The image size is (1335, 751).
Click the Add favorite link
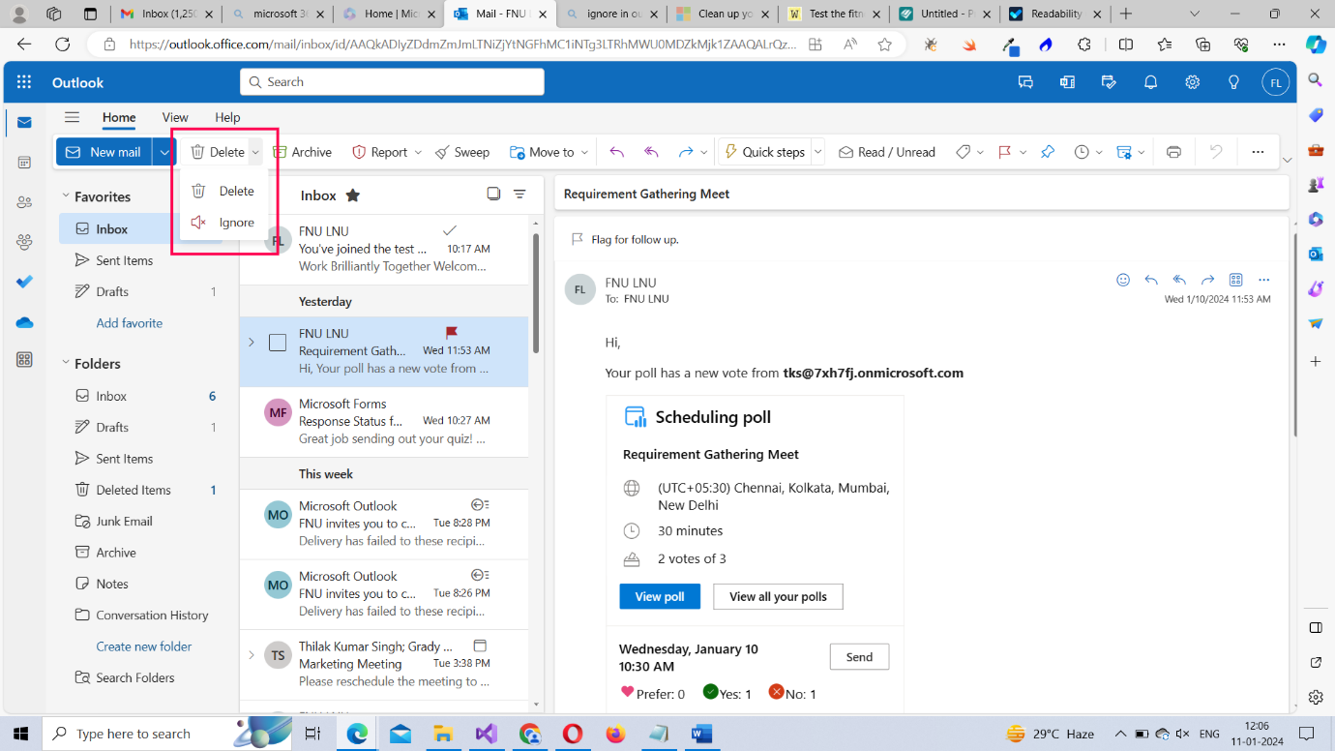pos(129,323)
